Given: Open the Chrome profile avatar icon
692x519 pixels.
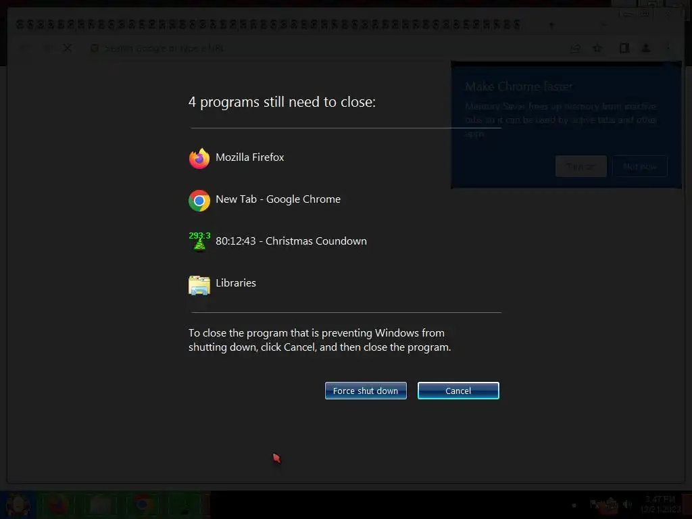Looking at the screenshot, I should click(x=645, y=48).
